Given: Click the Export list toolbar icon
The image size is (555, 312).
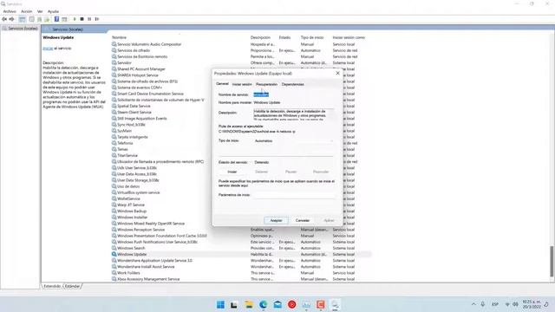Looking at the screenshot, I should pos(47,19).
